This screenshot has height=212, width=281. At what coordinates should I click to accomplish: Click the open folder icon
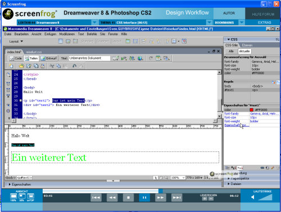[x=21, y=66]
